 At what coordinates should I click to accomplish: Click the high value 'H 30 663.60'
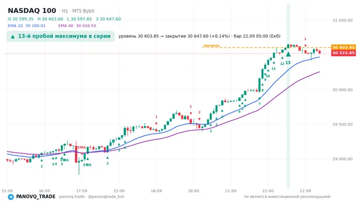point(50,19)
